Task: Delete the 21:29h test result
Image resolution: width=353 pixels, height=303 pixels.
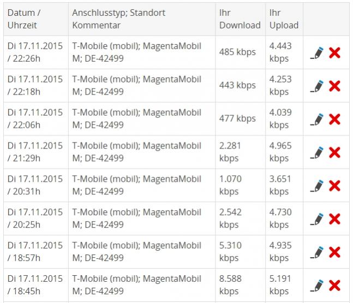Action: [334, 152]
